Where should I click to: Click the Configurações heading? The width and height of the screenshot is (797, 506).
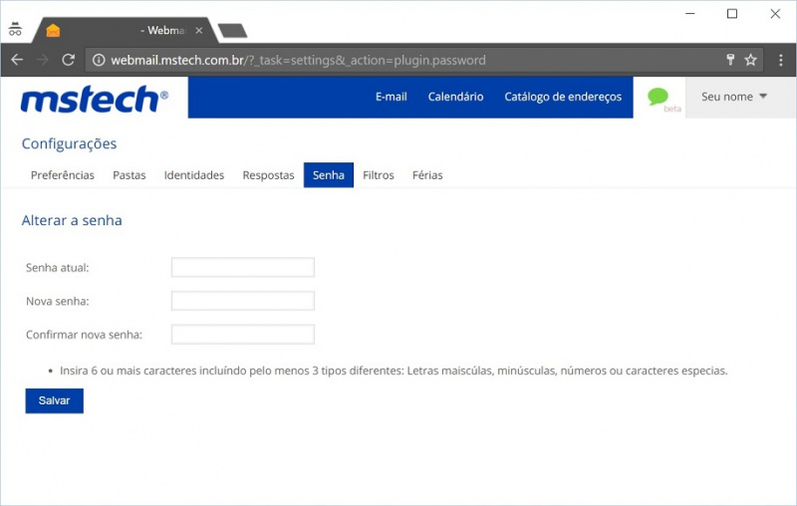(69, 143)
